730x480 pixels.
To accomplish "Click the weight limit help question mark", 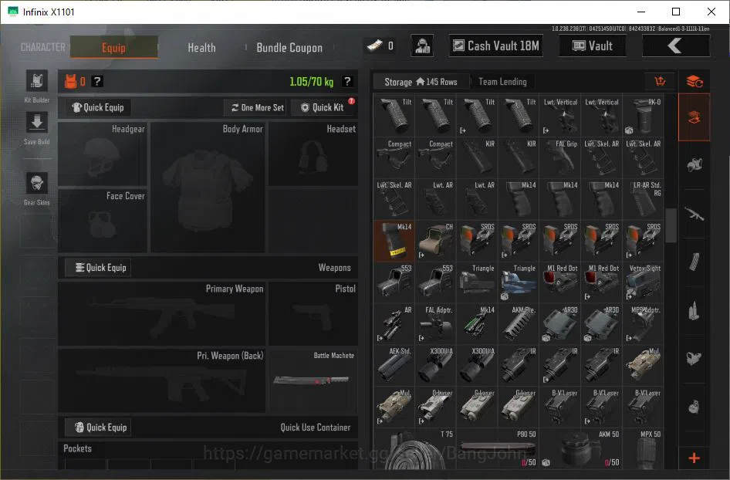I will click(x=346, y=82).
